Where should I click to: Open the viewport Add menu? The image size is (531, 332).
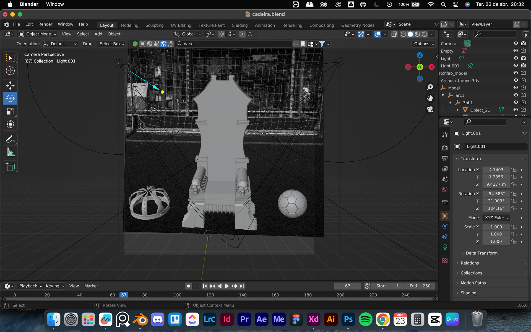pos(98,34)
